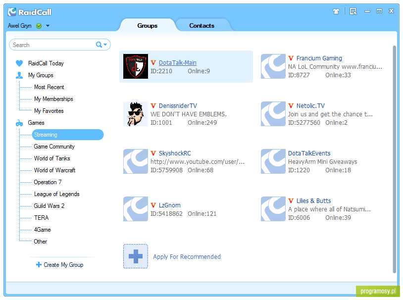Image resolution: width=403 pixels, height=300 pixels.
Task: Click DenissniderTV avatar thumbnail
Action: coord(136,114)
